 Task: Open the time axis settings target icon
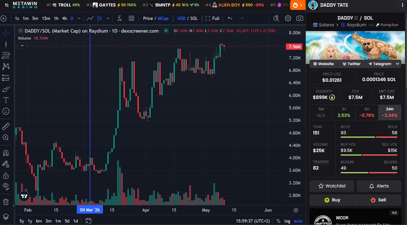point(296,210)
